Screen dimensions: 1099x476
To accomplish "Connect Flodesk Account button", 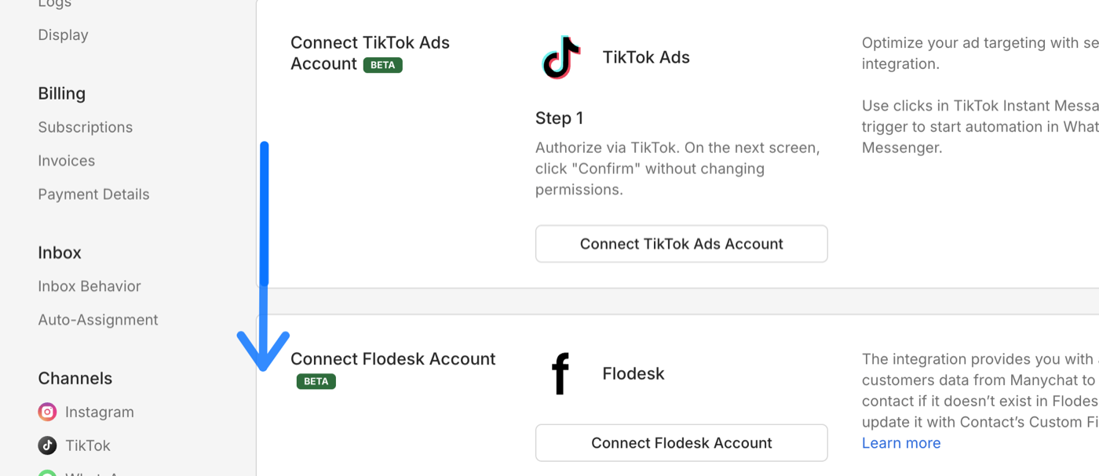I will 681,443.
